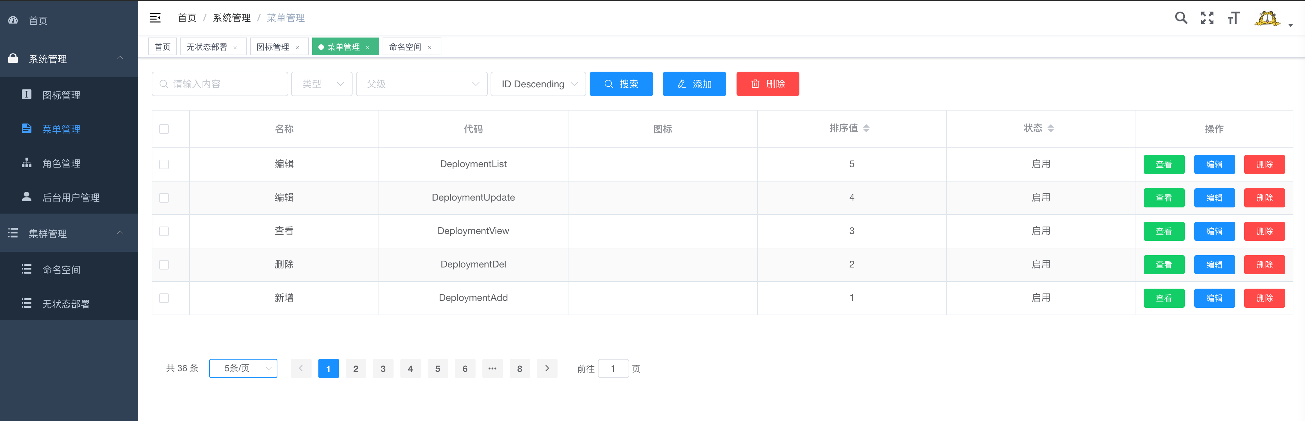The width and height of the screenshot is (1305, 421).
Task: Click the user avatar in header
Action: (x=1267, y=19)
